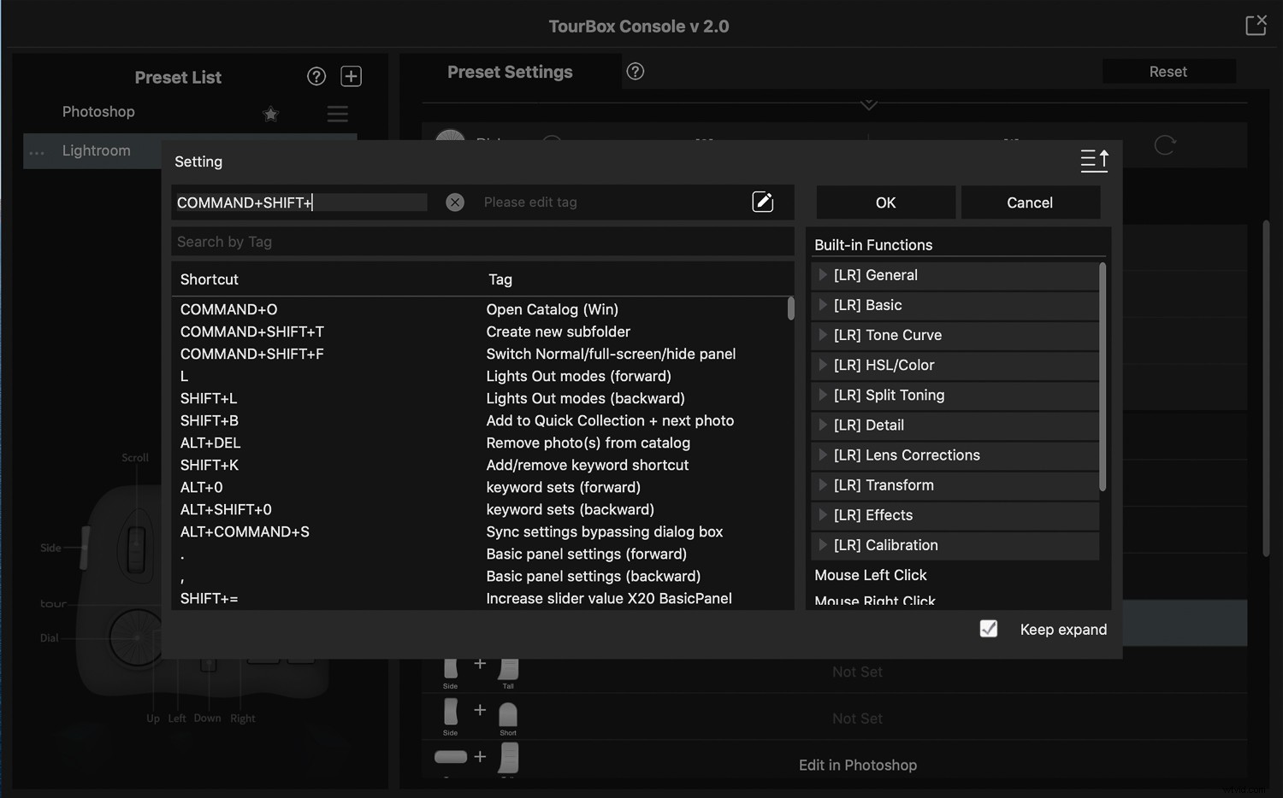Dismiss the dialog with the Cancel button
The height and width of the screenshot is (798, 1283).
[1030, 202]
